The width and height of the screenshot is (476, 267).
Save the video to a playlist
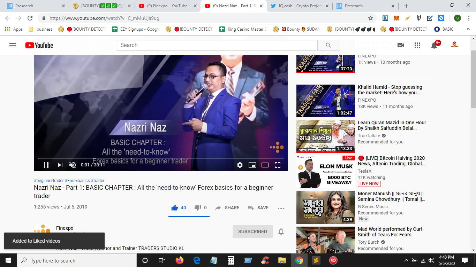click(258, 208)
